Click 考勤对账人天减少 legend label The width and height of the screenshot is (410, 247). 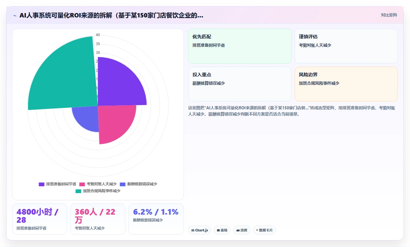tap(102, 184)
